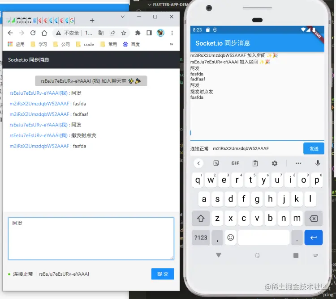Image resolution: width=336 pixels, height=299 pixels.
Task: Tap the blue enter key
Action: (314, 237)
